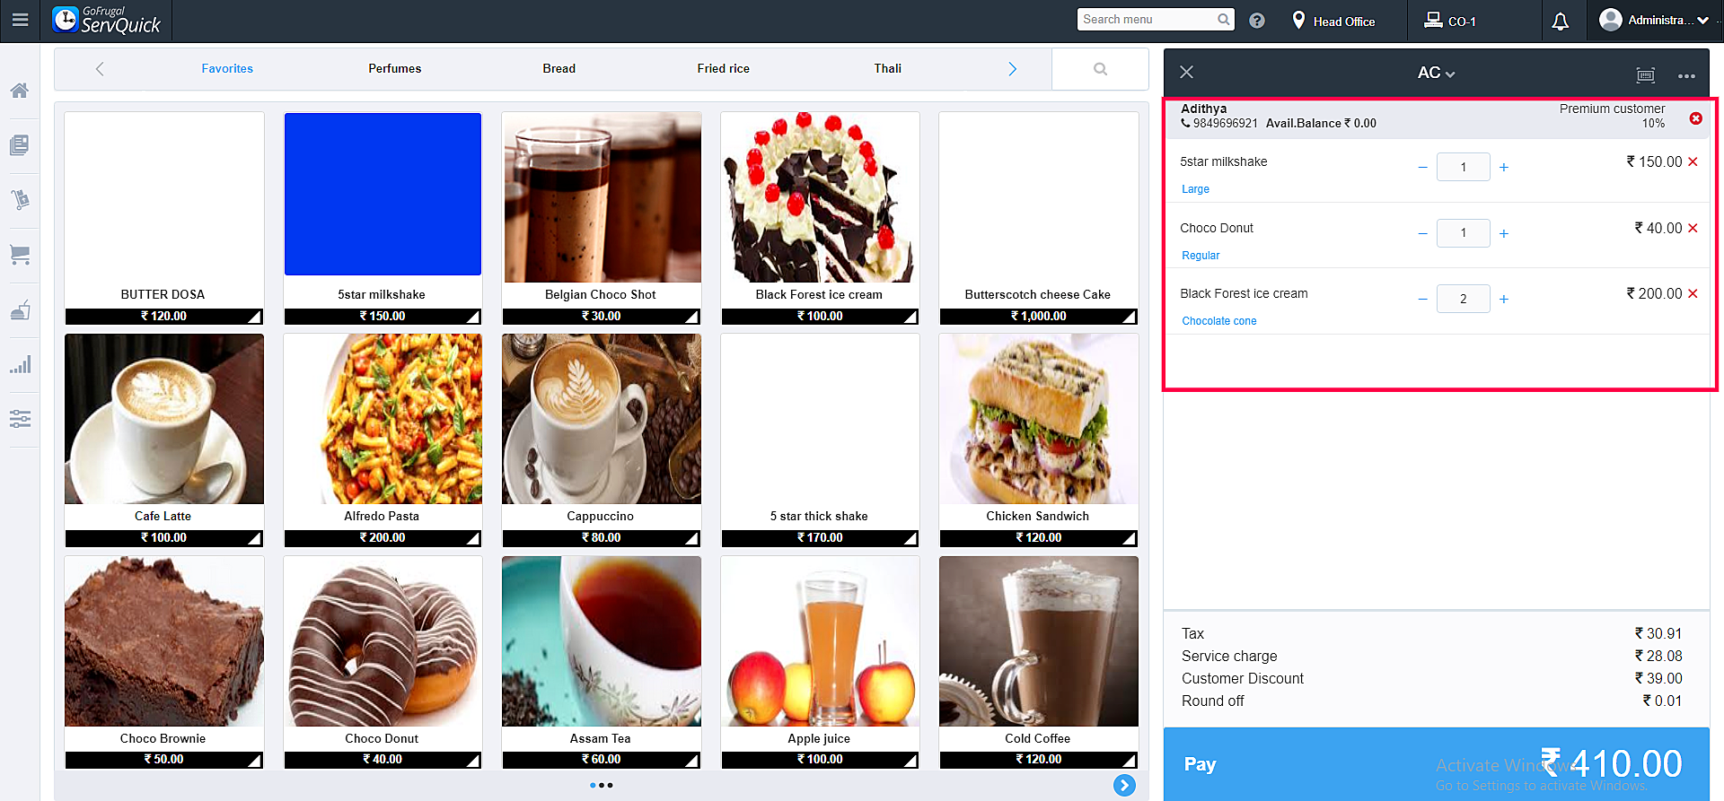
Task: Open the hamburger navigation menu
Action: pos(21,20)
